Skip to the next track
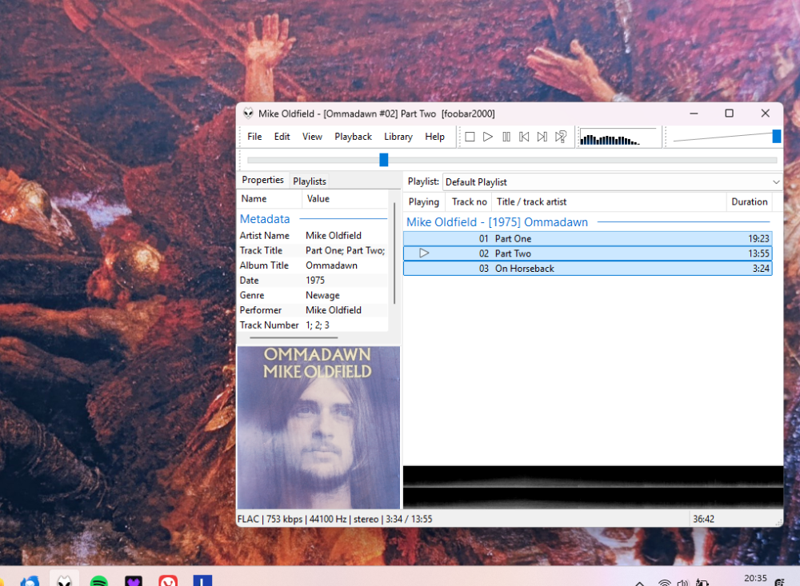 tap(542, 137)
